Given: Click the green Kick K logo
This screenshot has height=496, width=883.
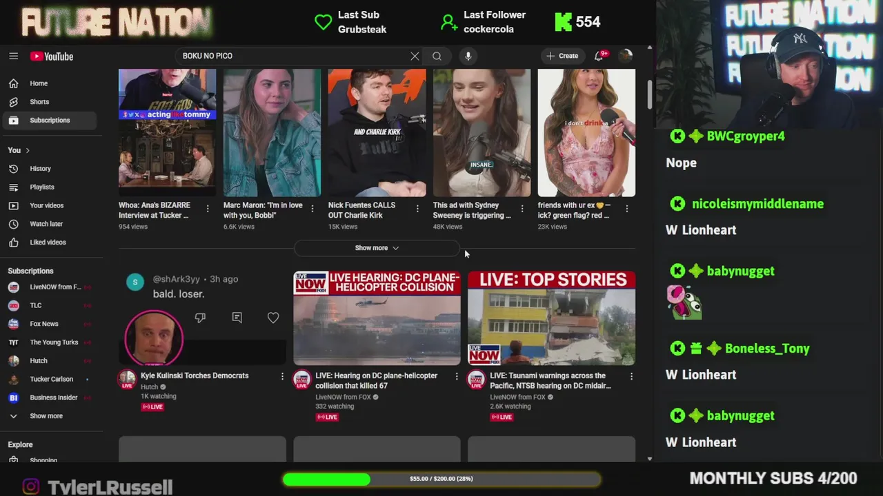Looking at the screenshot, I should coord(563,22).
